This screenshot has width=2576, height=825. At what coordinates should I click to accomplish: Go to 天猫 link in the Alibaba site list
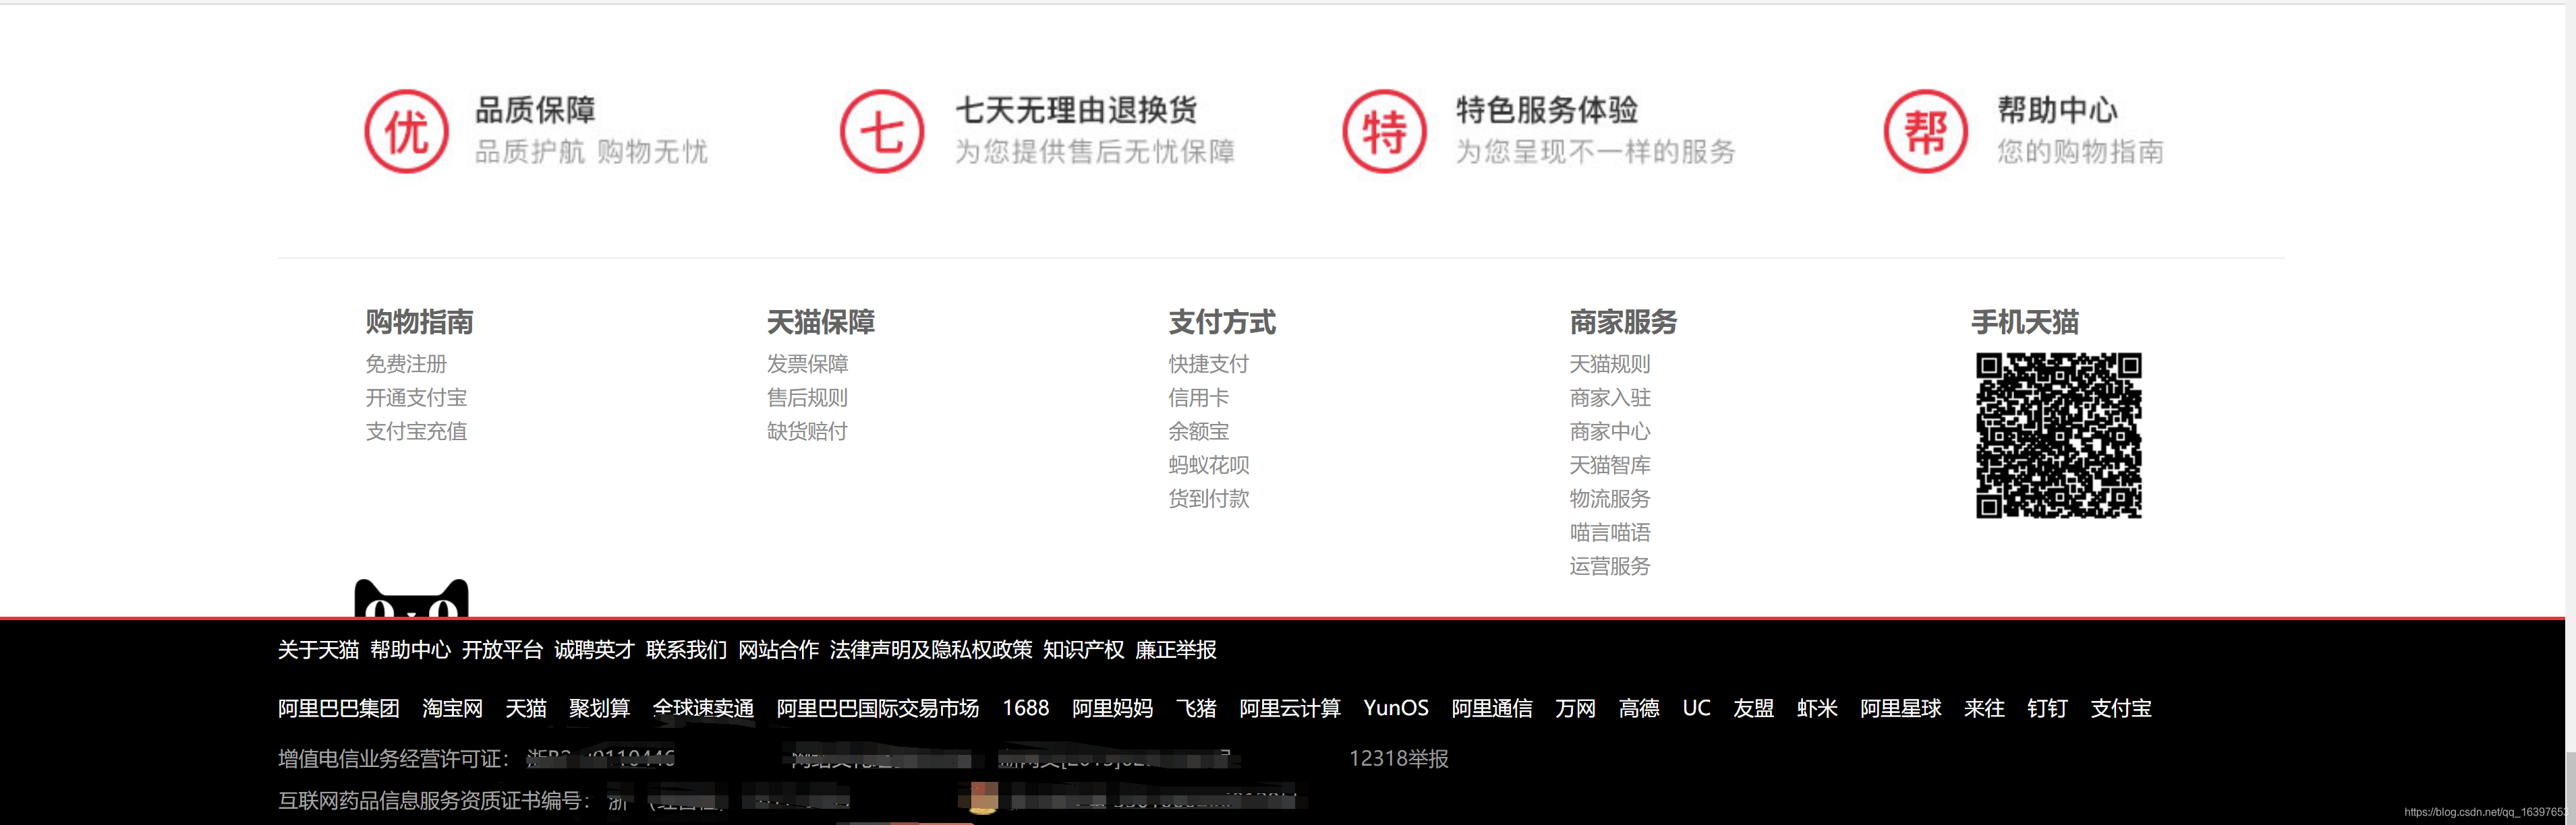pyautogui.click(x=526, y=708)
